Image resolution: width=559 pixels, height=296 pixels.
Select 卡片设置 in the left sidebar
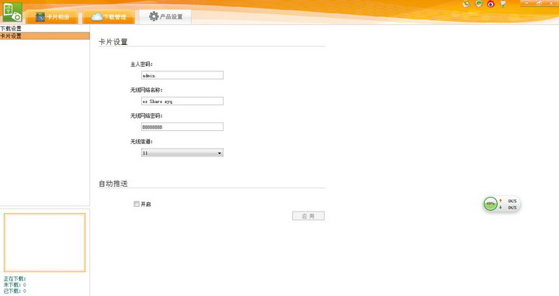[44, 36]
